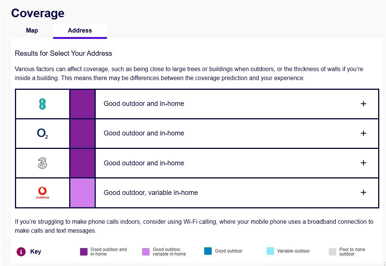Click the Vodafone network logo
This screenshot has width=386, height=266.
click(42, 192)
